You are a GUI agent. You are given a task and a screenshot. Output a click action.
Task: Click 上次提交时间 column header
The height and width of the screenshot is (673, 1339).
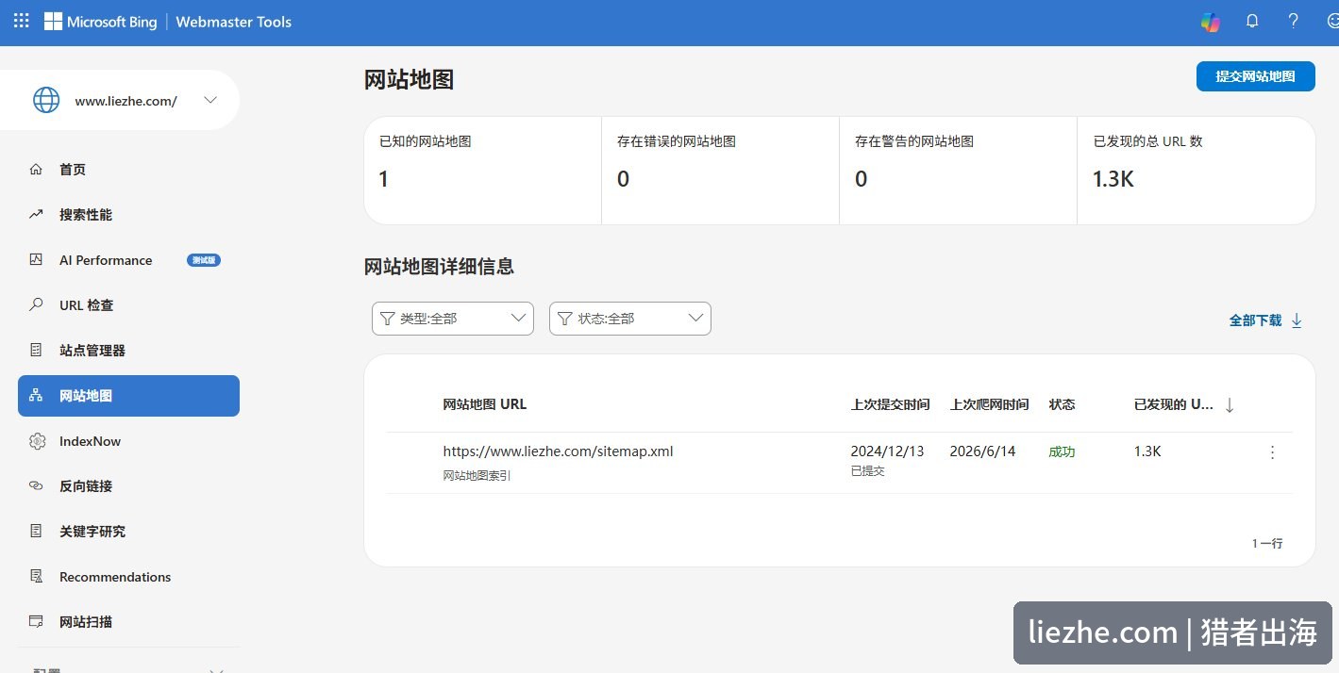[x=890, y=404]
